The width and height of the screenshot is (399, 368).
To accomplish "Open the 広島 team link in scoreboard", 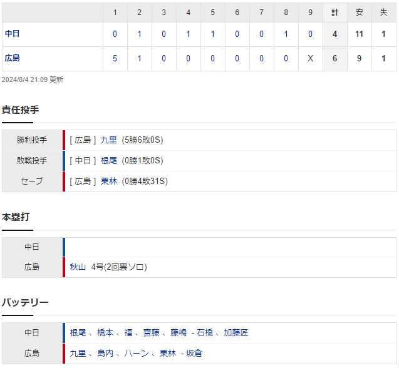I will click(x=12, y=58).
